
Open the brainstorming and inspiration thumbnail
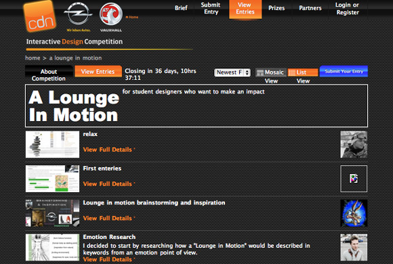coord(52,213)
